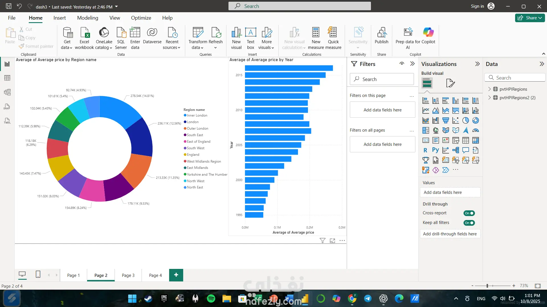Open Focus mode icon on bar chart

pyautogui.click(x=332, y=241)
